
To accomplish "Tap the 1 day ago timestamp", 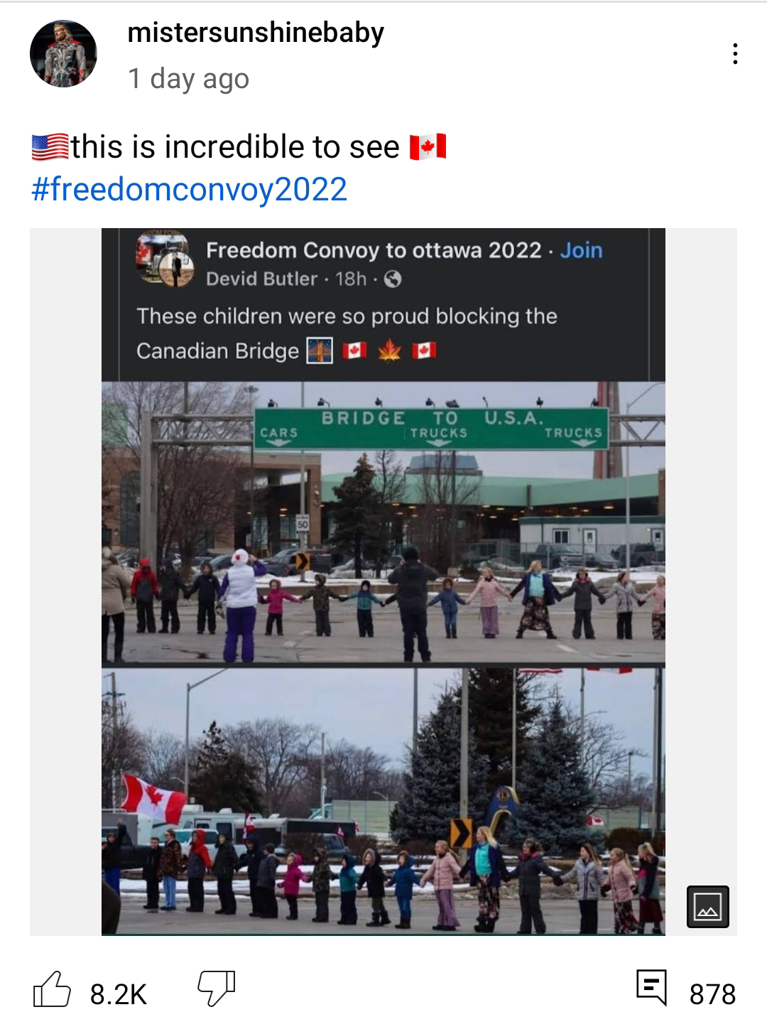I will (188, 78).
